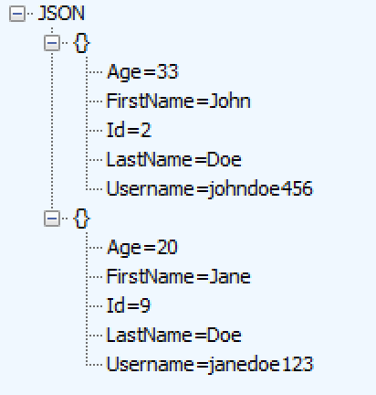Click the Id=2 node
376x395 pixels.
(129, 130)
